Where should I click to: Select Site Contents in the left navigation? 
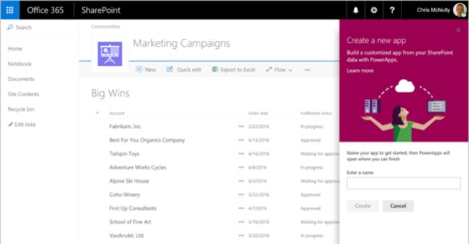coord(23,94)
